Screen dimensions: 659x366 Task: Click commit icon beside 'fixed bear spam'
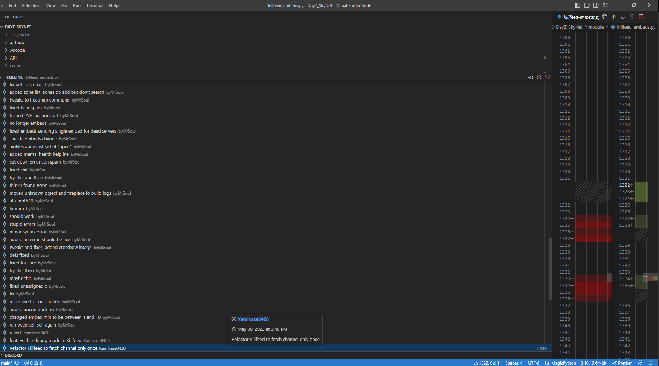[5, 108]
